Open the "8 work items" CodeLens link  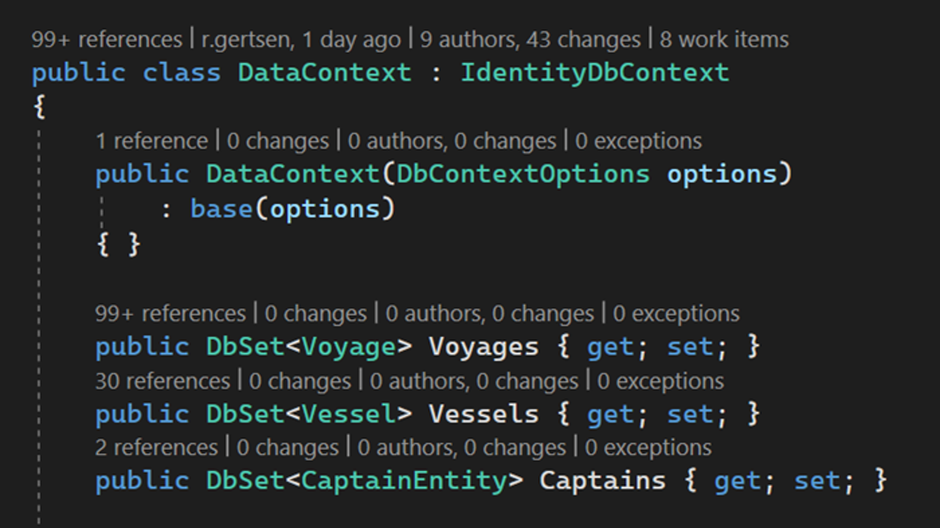tap(724, 40)
